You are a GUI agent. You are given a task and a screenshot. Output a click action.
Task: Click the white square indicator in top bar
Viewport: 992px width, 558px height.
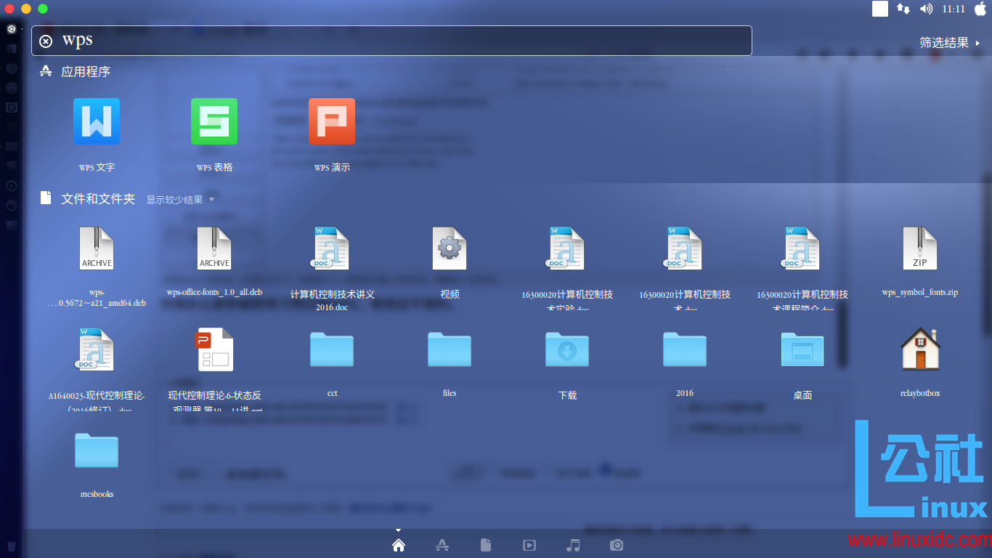point(880,9)
